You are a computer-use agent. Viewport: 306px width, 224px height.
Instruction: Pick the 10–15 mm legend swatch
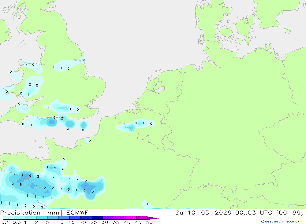(64, 218)
